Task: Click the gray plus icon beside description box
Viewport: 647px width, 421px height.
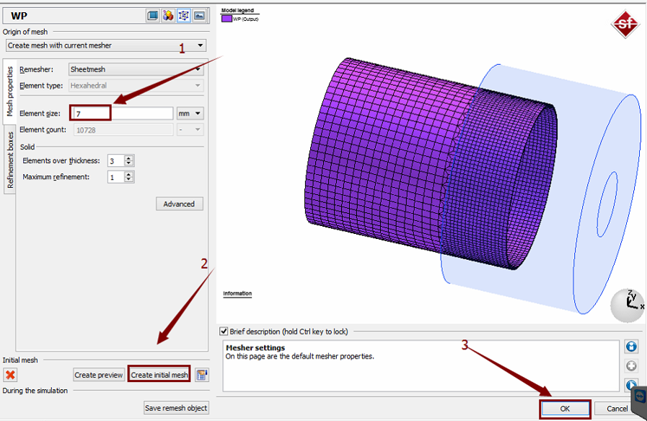Action: [x=631, y=365]
